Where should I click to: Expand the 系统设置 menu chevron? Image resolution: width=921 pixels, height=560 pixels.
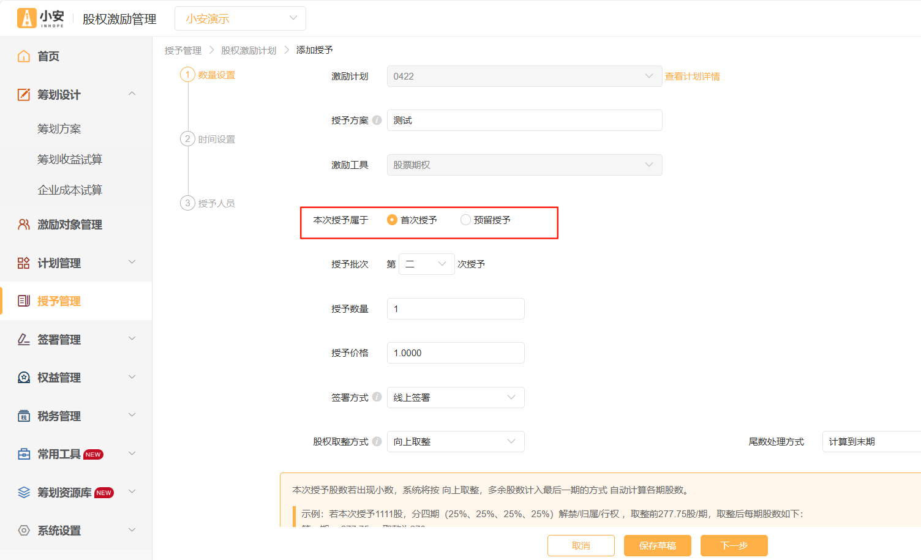[x=132, y=530]
